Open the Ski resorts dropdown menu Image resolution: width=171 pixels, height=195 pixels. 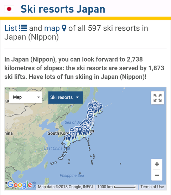pyautogui.click(x=66, y=98)
